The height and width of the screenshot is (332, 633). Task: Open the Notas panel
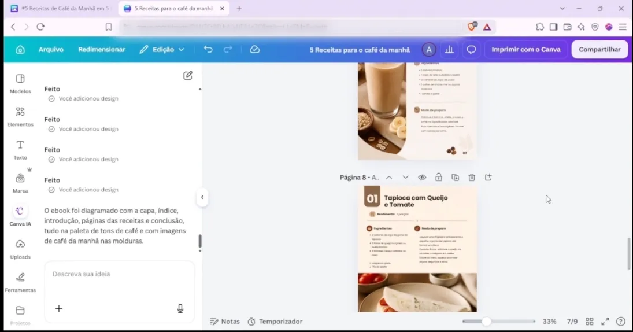(225, 322)
